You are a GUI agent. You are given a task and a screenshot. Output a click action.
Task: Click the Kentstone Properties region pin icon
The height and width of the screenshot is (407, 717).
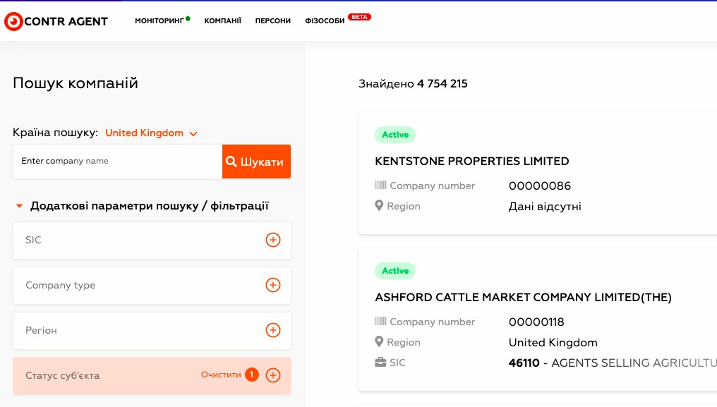pos(379,205)
